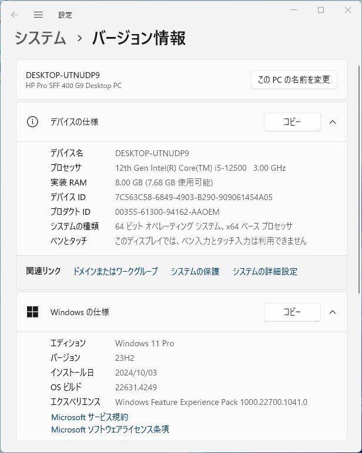Click the バージョン row label
The image size is (362, 453).
pyautogui.click(x=66, y=358)
